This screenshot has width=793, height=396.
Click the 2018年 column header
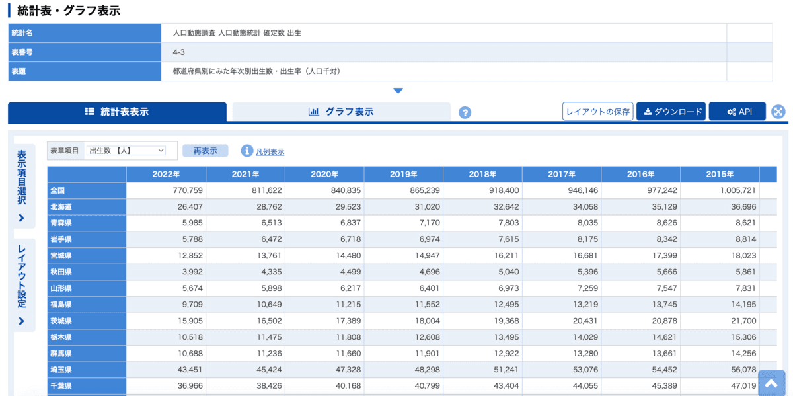click(x=482, y=174)
